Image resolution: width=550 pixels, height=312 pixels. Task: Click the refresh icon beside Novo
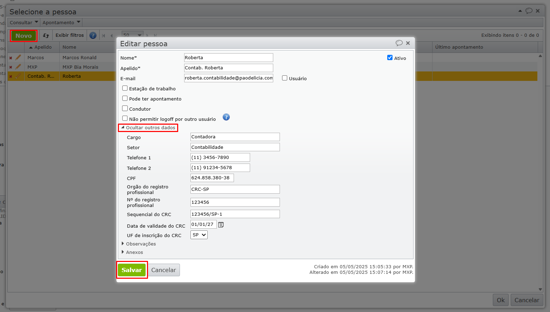46,35
